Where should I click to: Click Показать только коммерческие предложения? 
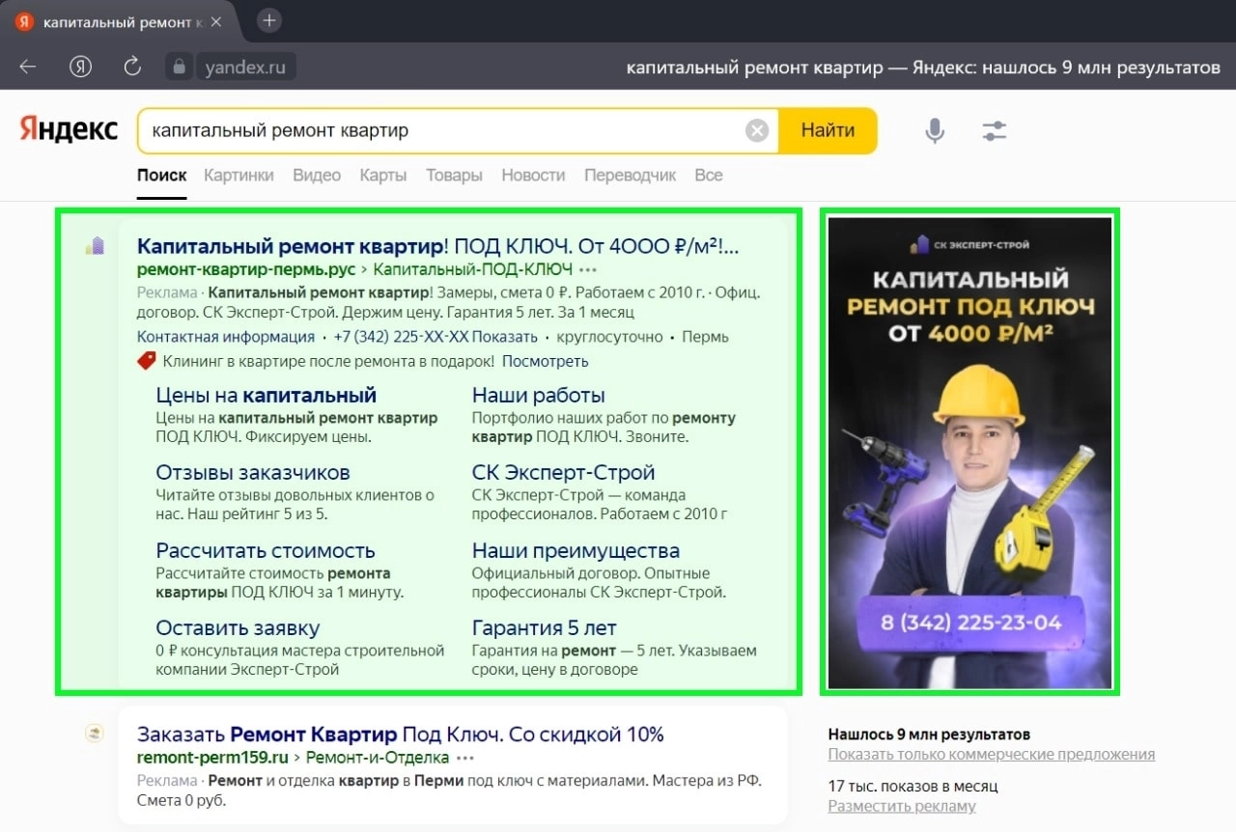(992, 755)
